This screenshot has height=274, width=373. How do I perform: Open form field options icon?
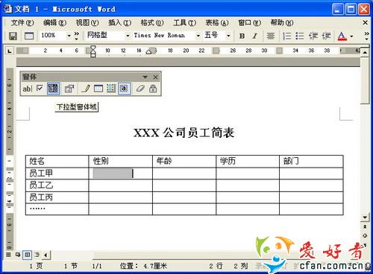tap(69, 89)
